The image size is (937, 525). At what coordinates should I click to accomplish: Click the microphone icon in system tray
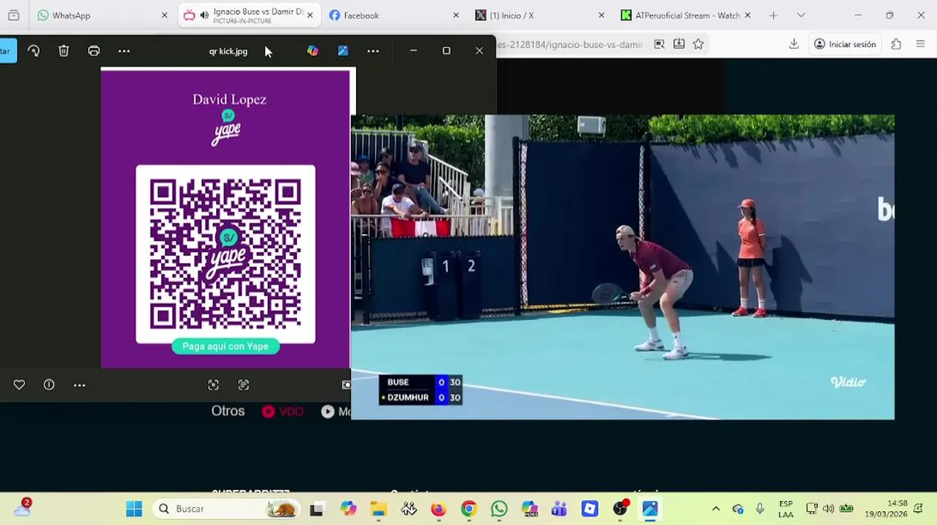(760, 509)
